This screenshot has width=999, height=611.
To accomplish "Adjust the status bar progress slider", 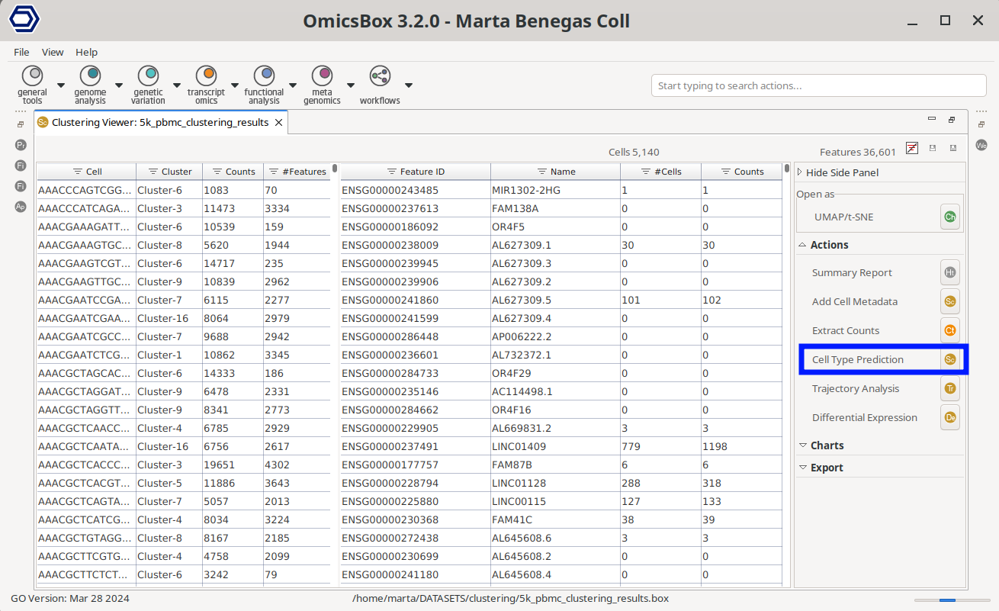I will coord(946,600).
